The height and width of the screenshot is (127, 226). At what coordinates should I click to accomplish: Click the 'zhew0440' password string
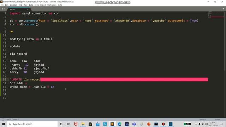point(122,20)
